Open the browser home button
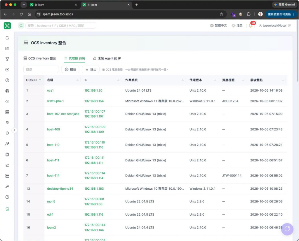This screenshot has height=241, width=299. pos(29,14)
